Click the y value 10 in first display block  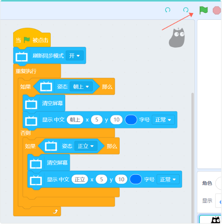116,120
